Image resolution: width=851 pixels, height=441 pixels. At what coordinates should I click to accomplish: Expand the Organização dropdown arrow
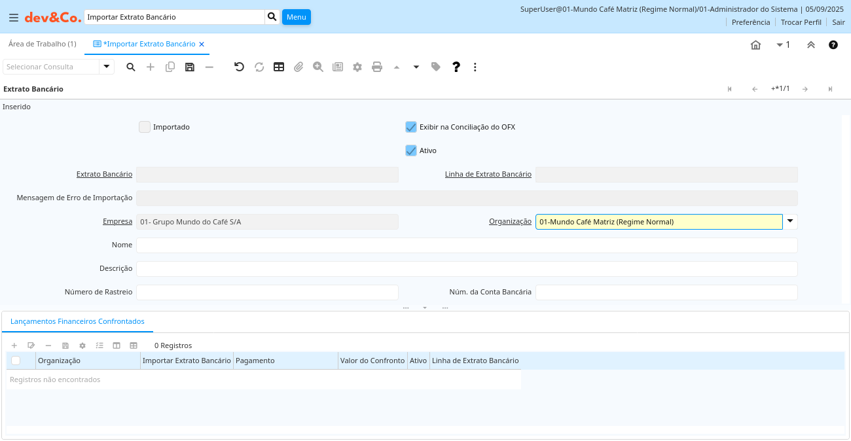coord(790,222)
